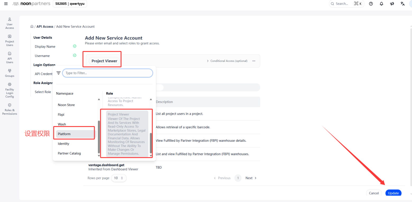Open the notifications bell
The width and height of the screenshot is (412, 202).
click(x=381, y=4)
